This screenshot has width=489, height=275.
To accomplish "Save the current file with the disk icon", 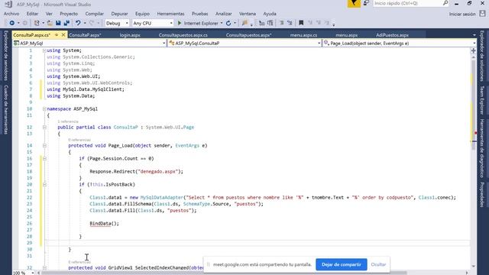I will (58, 23).
